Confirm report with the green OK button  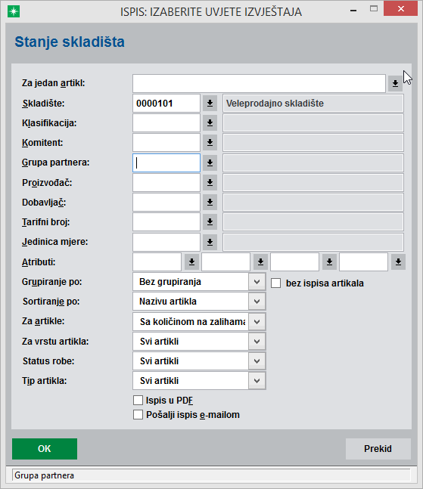coord(45,449)
